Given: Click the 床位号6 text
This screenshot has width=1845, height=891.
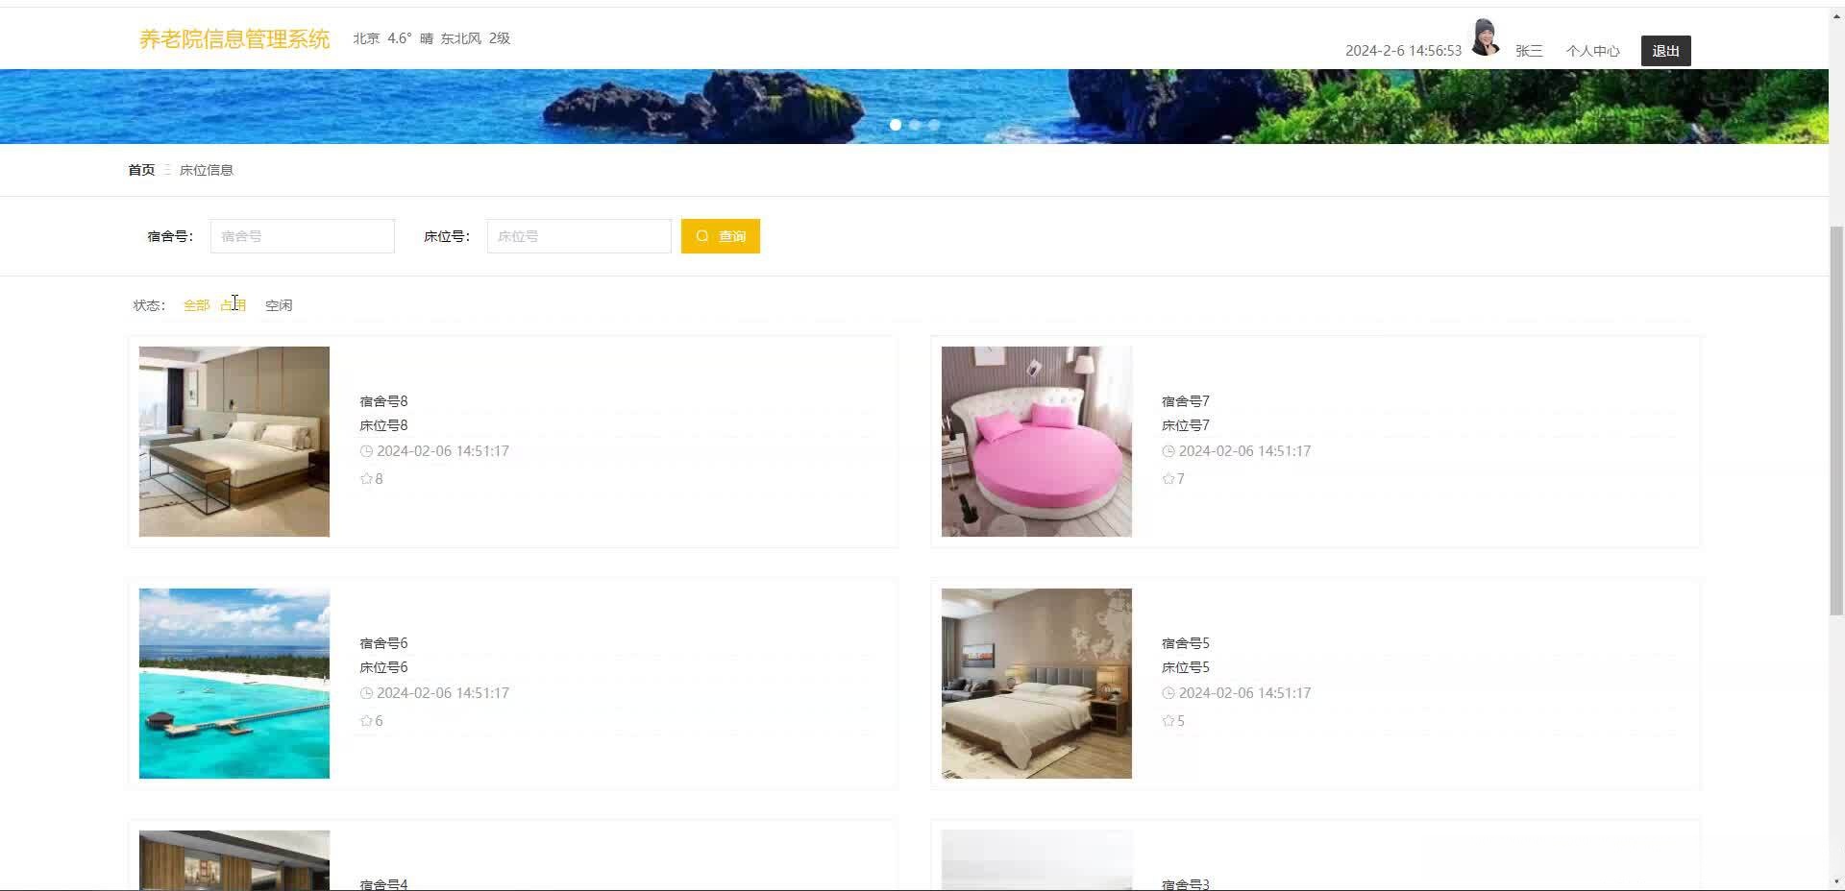Looking at the screenshot, I should (383, 667).
